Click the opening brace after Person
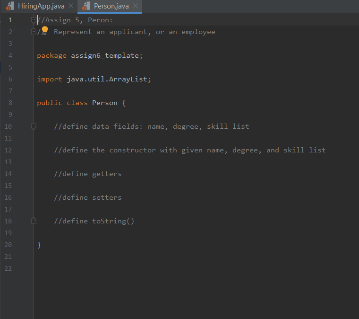The height and width of the screenshot is (319, 359). [x=124, y=103]
